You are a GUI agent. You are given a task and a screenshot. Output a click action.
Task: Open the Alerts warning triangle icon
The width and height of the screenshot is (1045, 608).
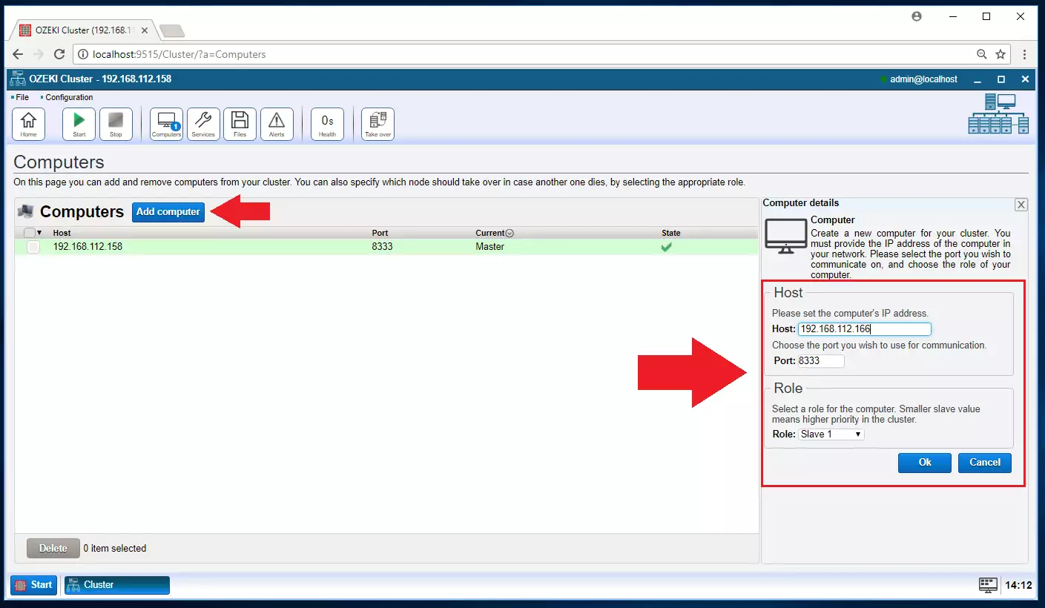tap(277, 124)
